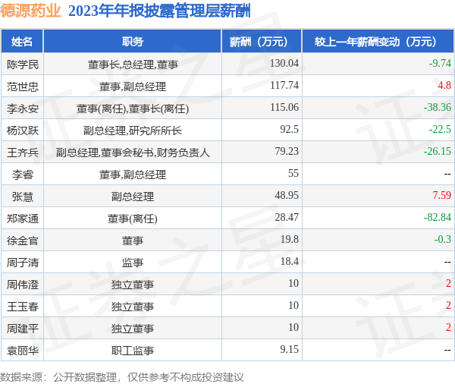Click the change value -38.36
455x384 pixels.
438,107
